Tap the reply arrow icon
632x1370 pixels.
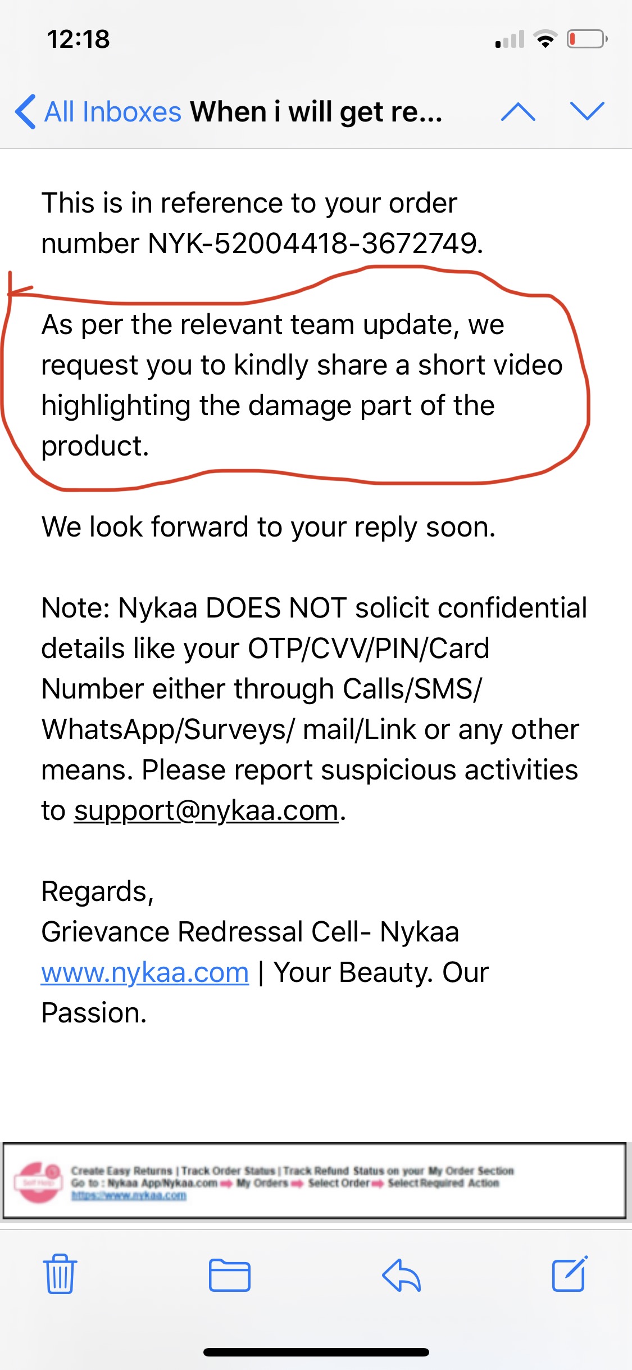tap(401, 1274)
